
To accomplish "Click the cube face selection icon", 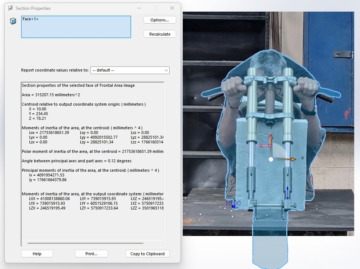I will point(13,21).
